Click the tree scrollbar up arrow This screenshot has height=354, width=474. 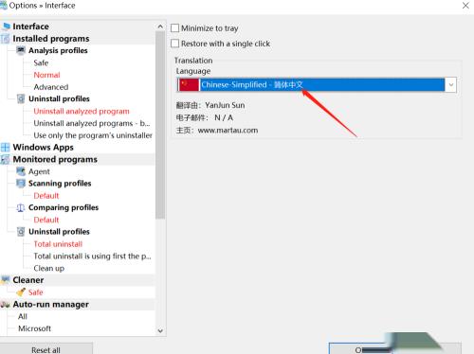tap(160, 27)
